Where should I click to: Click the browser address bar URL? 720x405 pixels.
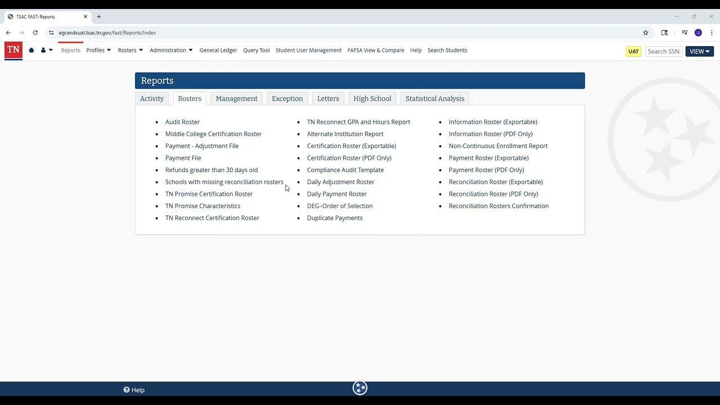[x=107, y=33]
